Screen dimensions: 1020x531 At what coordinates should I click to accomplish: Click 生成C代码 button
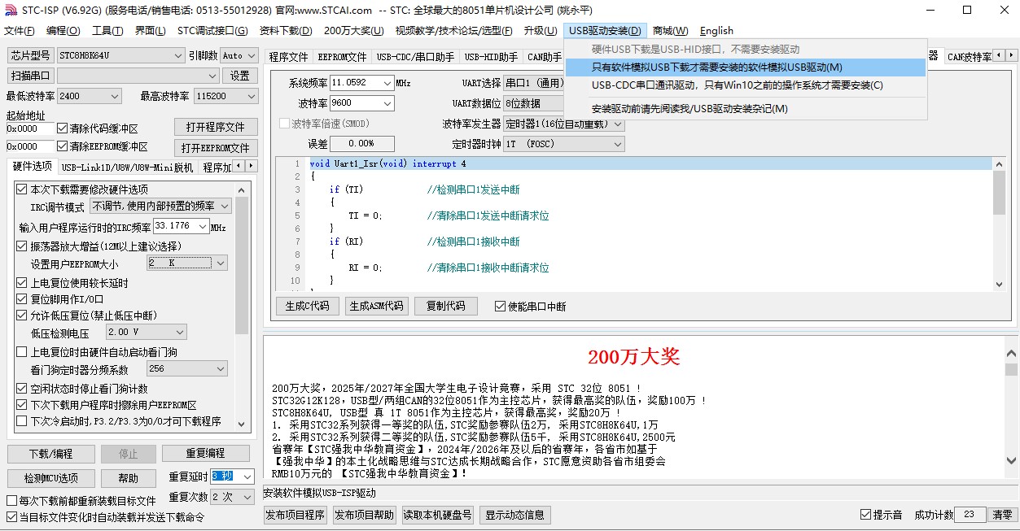(x=307, y=306)
